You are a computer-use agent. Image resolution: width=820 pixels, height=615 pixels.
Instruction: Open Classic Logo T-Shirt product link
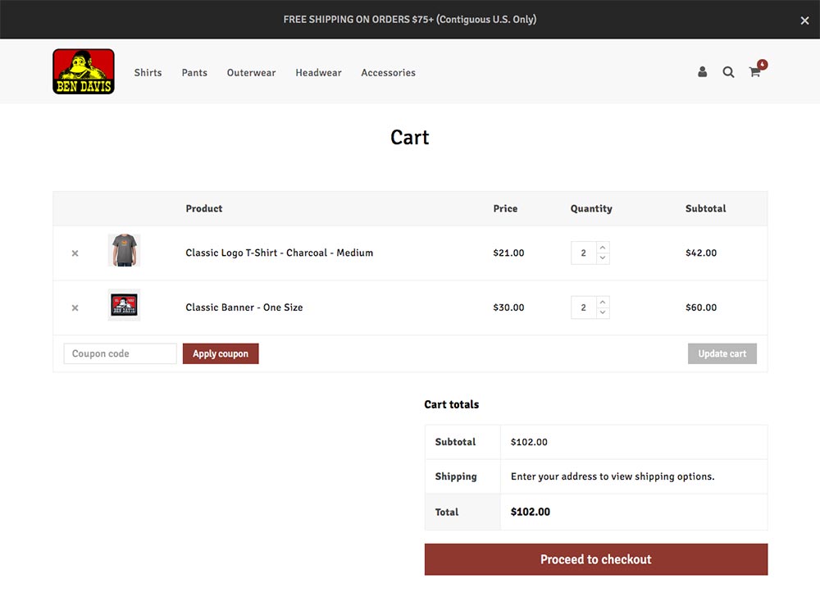click(280, 253)
